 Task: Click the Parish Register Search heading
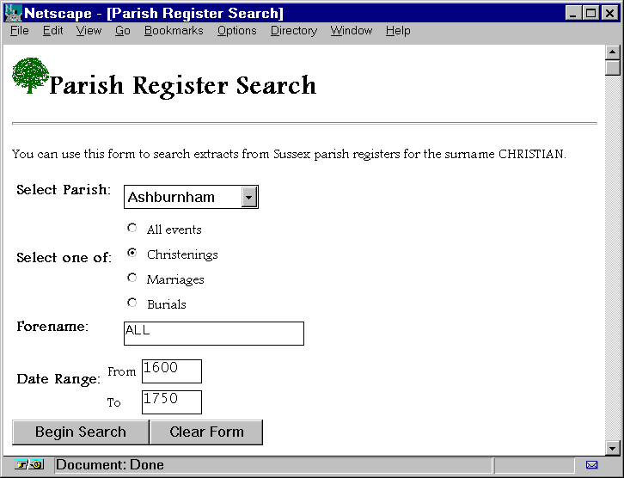(x=183, y=85)
